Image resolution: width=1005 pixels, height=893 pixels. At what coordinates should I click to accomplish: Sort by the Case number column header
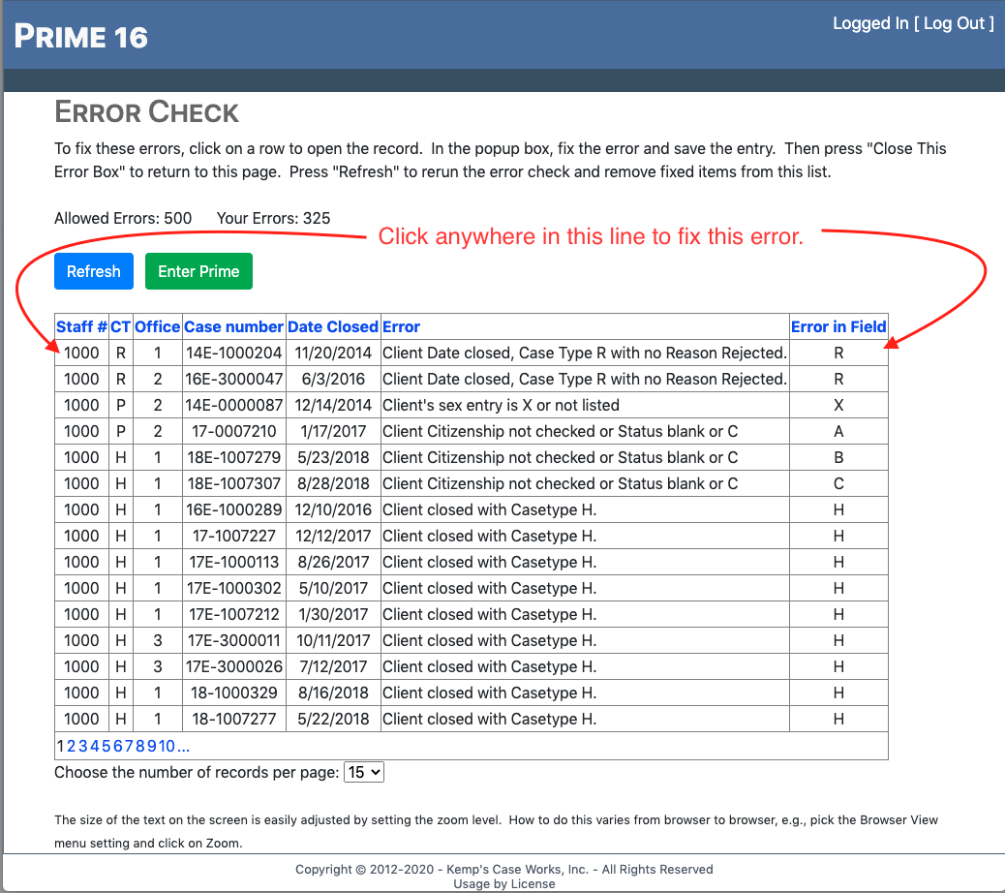[233, 326]
